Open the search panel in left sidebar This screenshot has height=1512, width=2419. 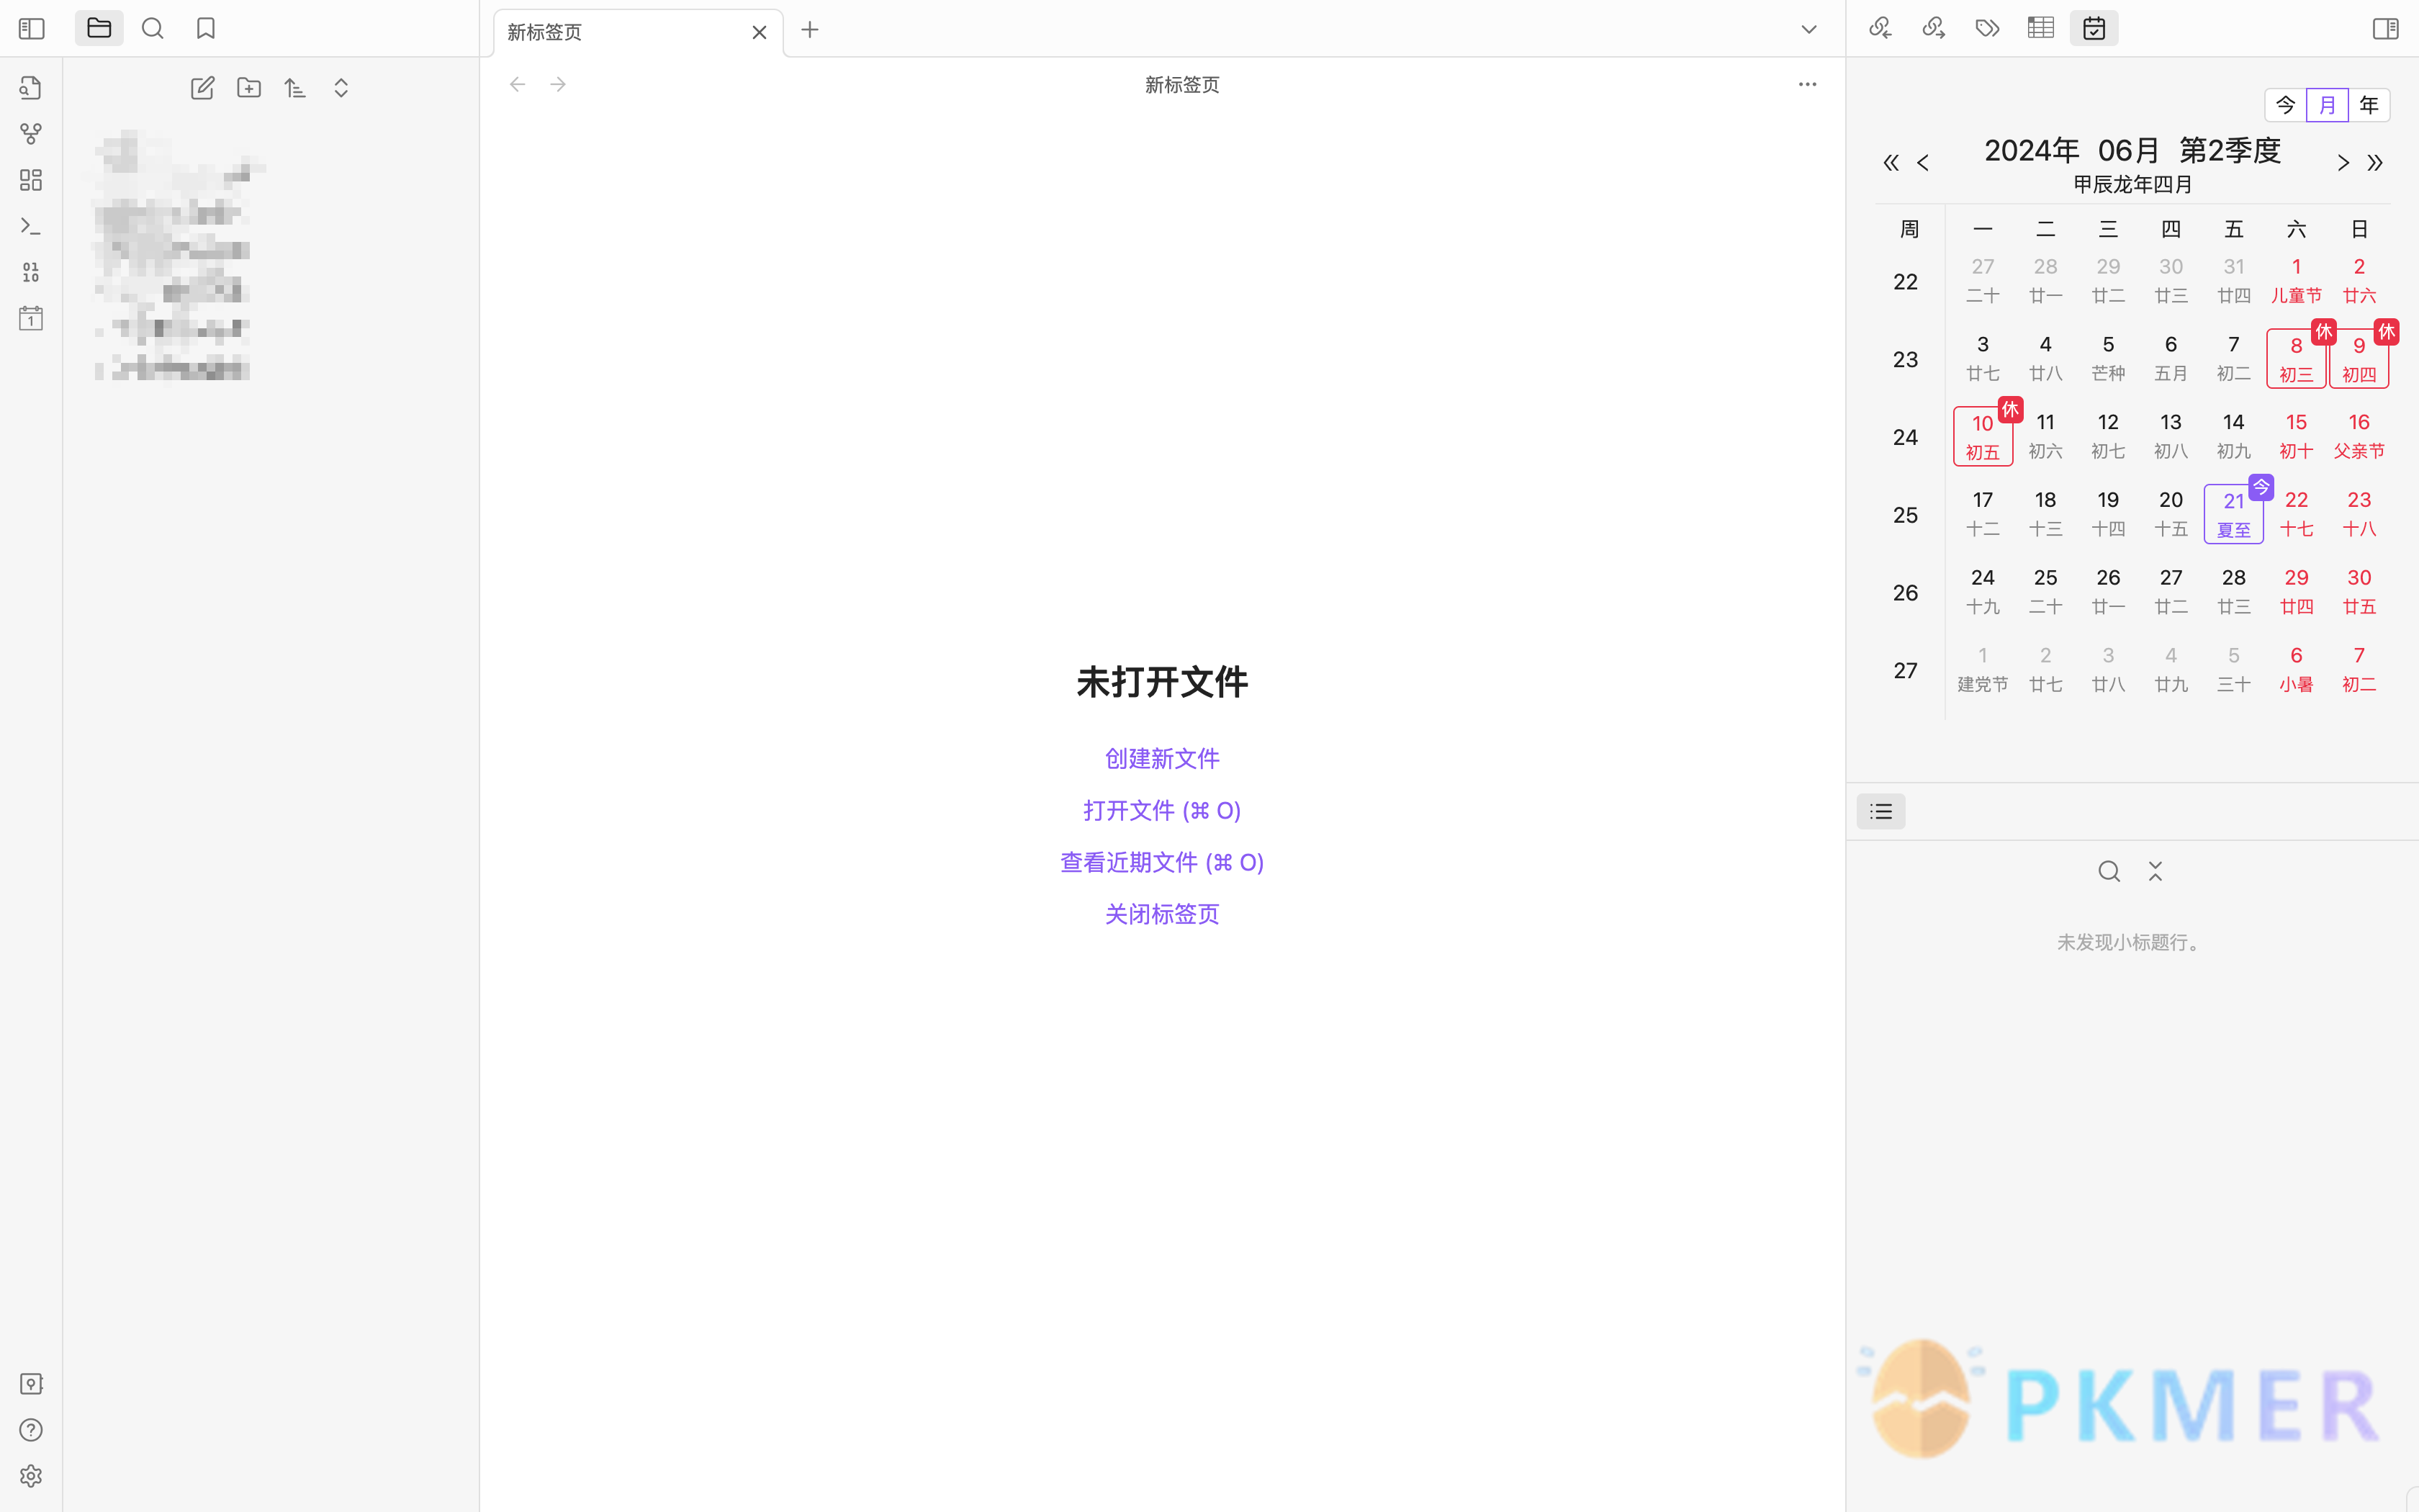coord(152,28)
